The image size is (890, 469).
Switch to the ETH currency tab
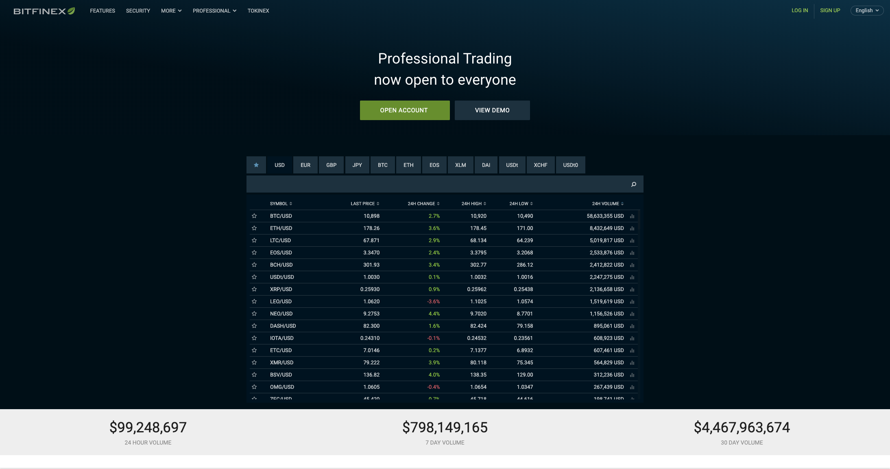pyautogui.click(x=408, y=165)
